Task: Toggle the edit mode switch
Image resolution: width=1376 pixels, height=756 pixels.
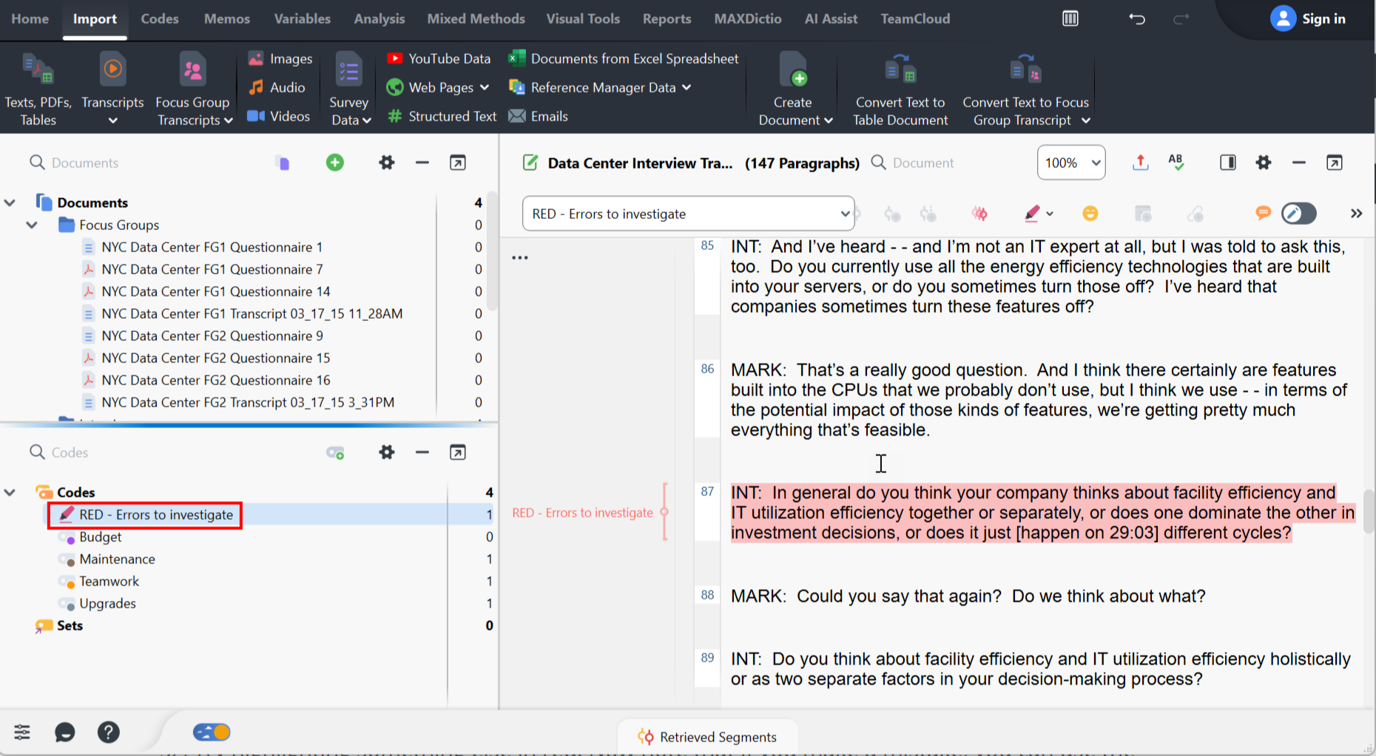Action: click(x=1300, y=214)
